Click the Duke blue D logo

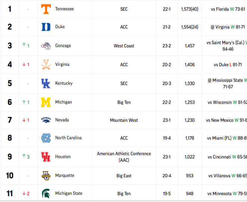click(46, 27)
